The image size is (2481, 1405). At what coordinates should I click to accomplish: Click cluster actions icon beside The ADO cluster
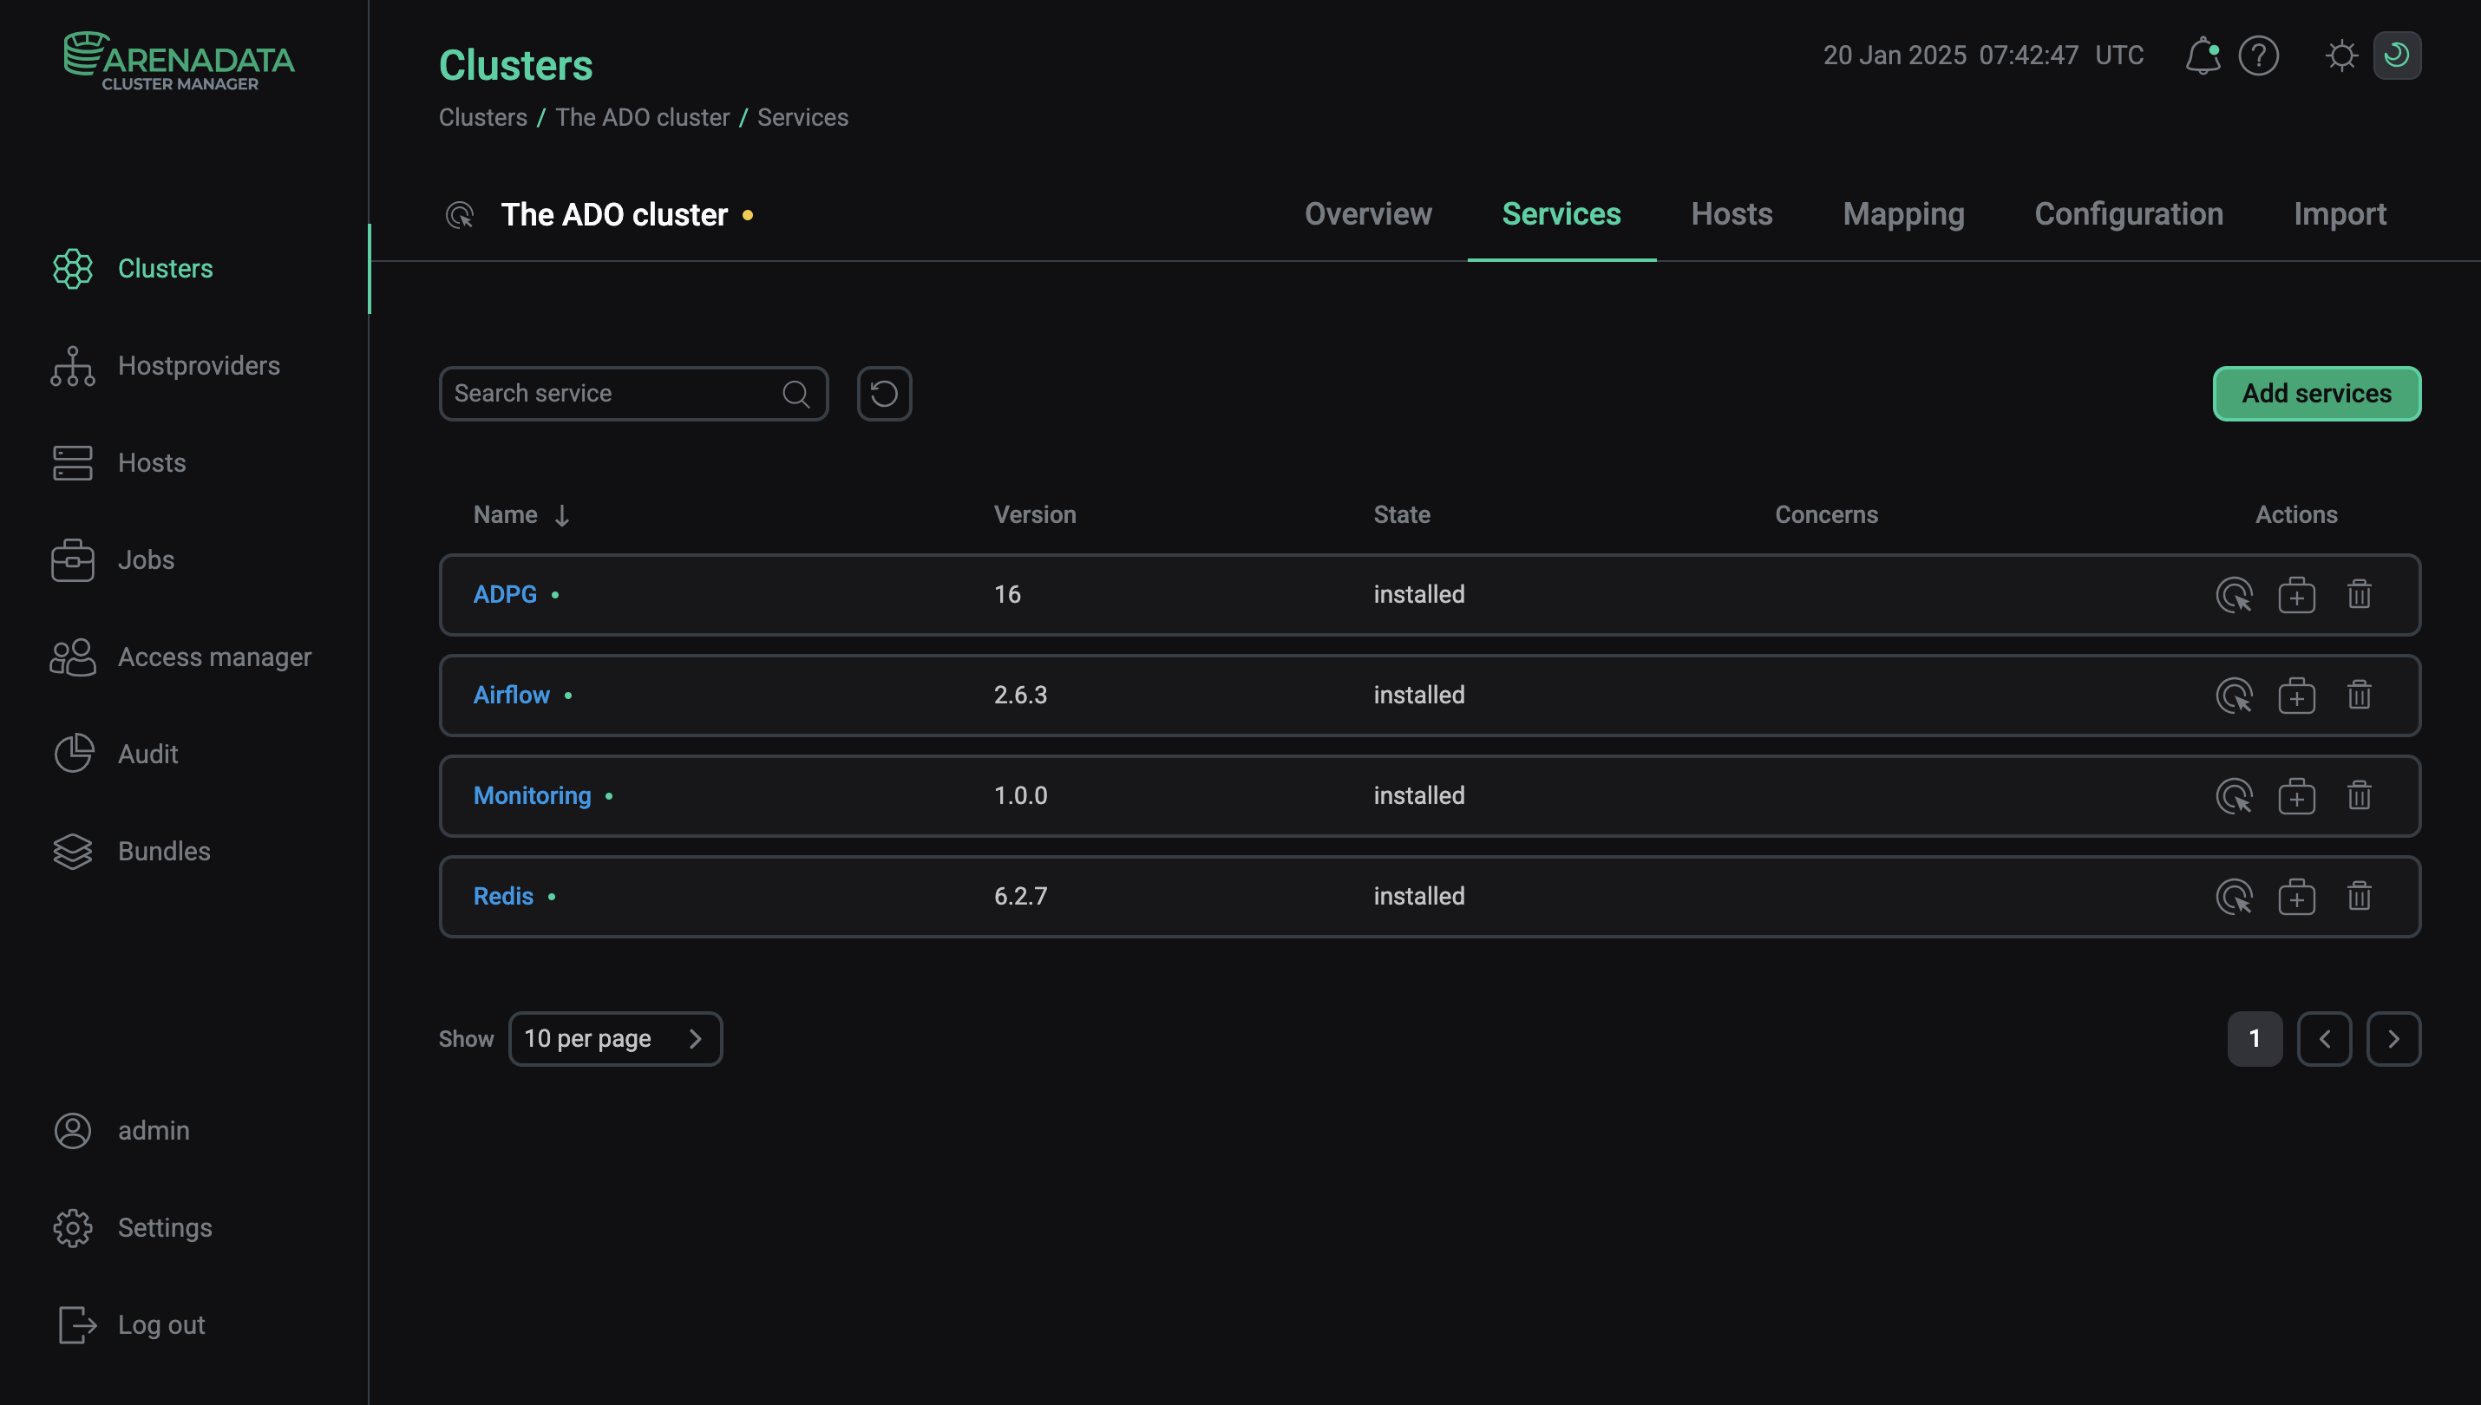460,214
